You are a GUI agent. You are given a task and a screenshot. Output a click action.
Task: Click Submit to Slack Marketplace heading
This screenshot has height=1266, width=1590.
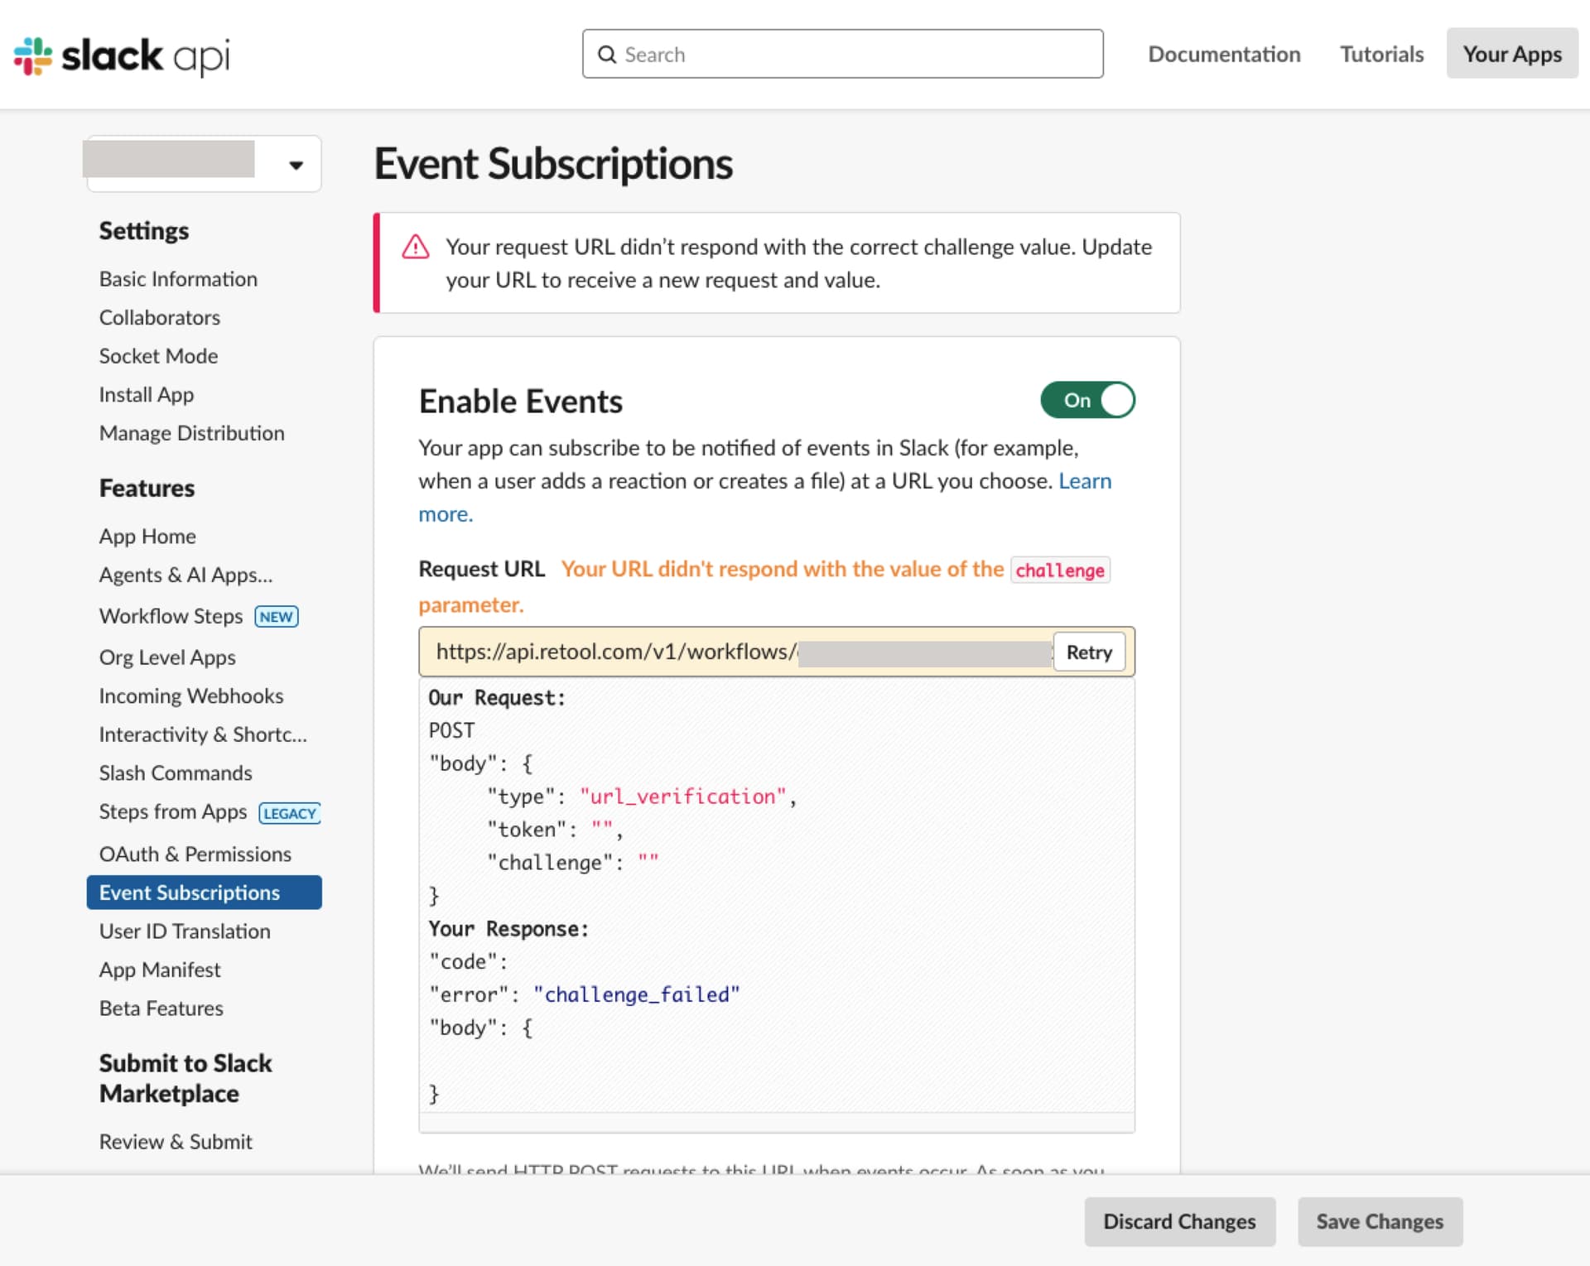pos(185,1078)
